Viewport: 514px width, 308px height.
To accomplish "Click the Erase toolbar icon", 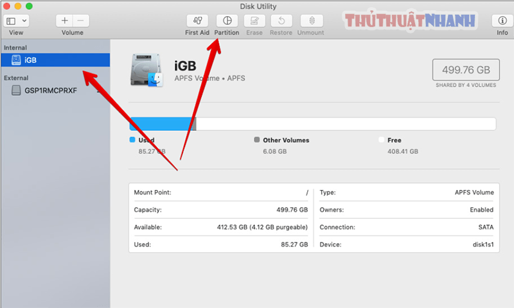I will (x=254, y=21).
